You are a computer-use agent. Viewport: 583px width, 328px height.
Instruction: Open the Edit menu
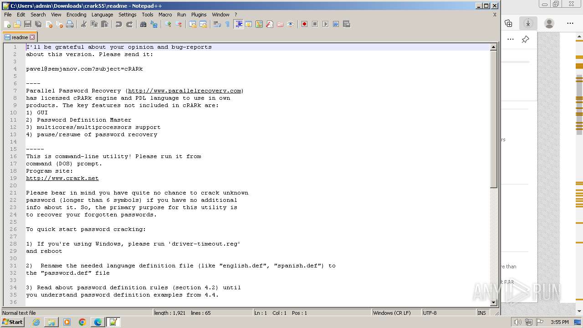[x=21, y=15]
